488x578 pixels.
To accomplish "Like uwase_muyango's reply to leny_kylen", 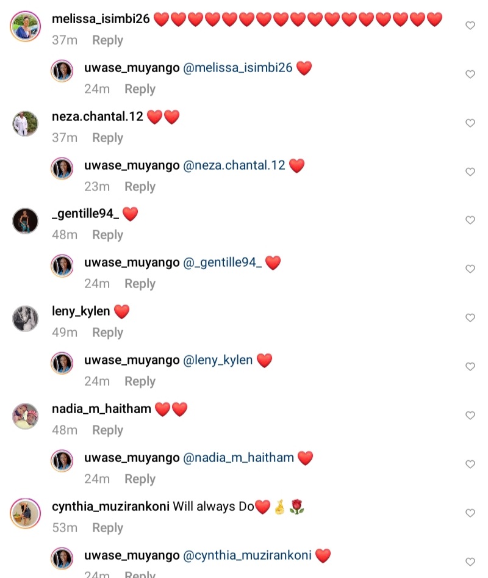I will click(470, 366).
